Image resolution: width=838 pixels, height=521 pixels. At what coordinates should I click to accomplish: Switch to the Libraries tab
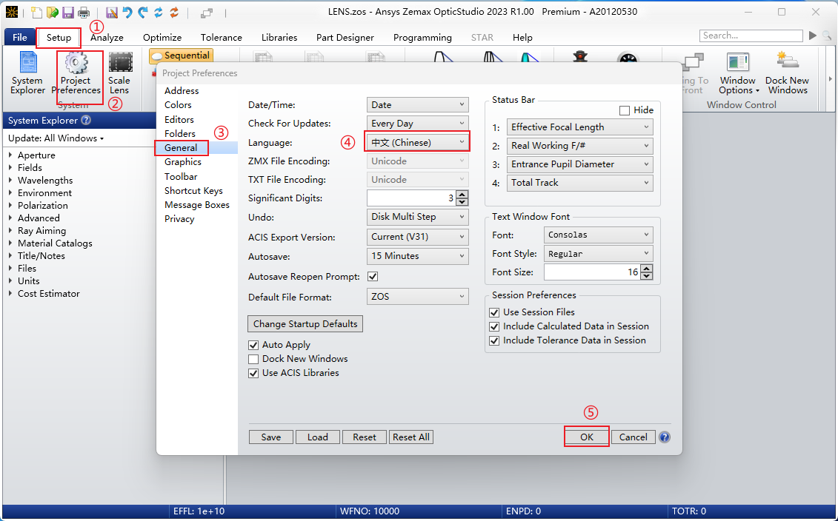279,37
